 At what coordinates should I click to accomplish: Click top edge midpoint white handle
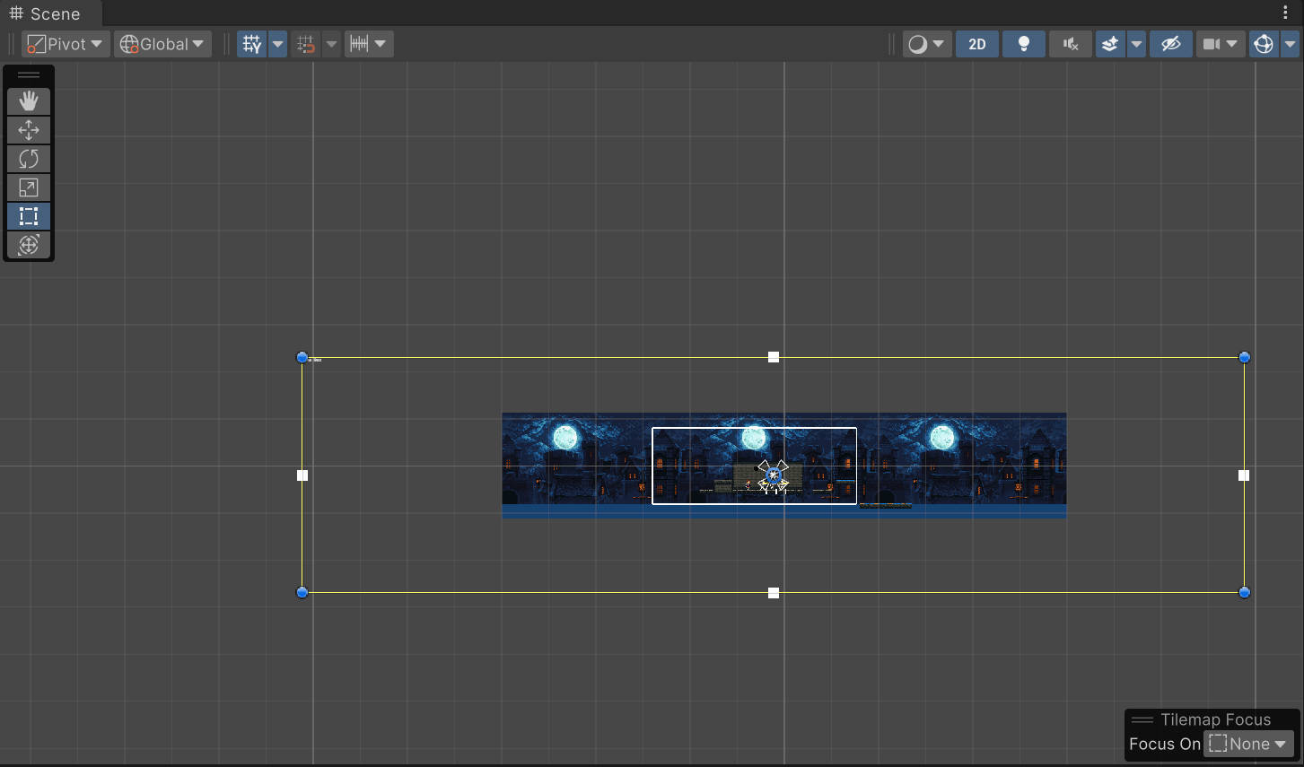coord(774,357)
